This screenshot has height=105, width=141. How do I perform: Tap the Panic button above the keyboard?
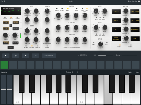point(130,72)
